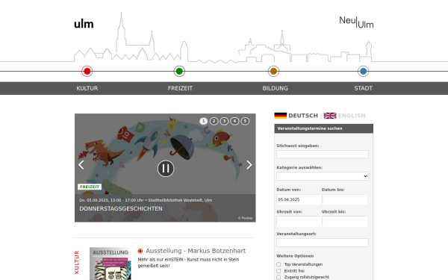Go to previous slide using left arrow
The width and height of the screenshot is (448, 280).
click(x=81, y=165)
